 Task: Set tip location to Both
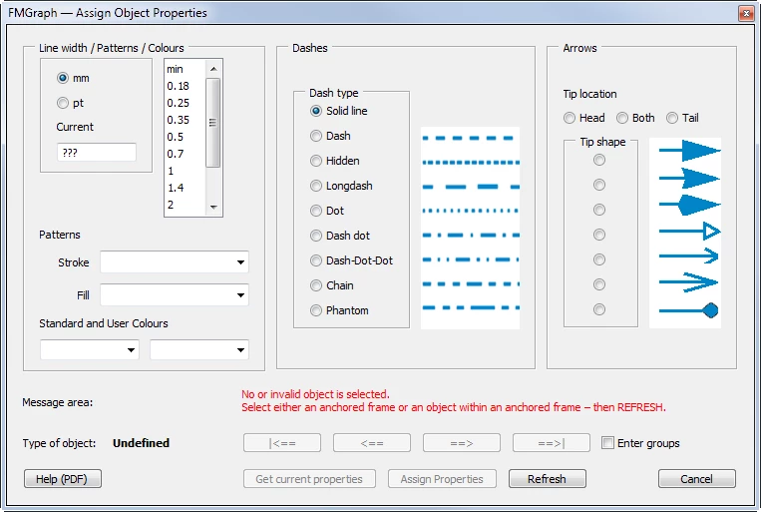pyautogui.click(x=622, y=118)
